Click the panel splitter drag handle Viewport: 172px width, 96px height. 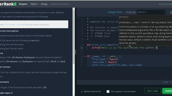click(x=76, y=52)
